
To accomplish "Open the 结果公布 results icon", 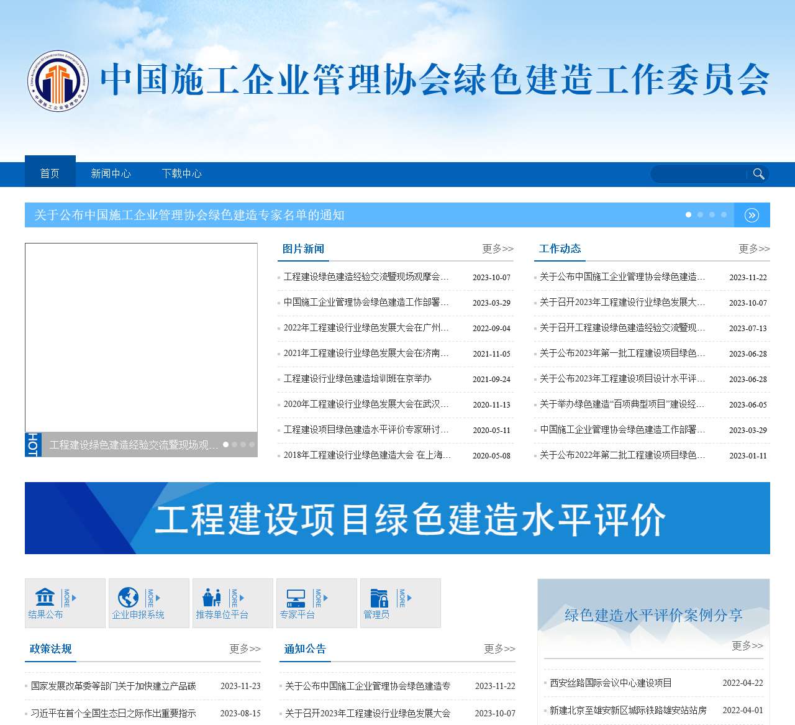I will pyautogui.click(x=44, y=598).
